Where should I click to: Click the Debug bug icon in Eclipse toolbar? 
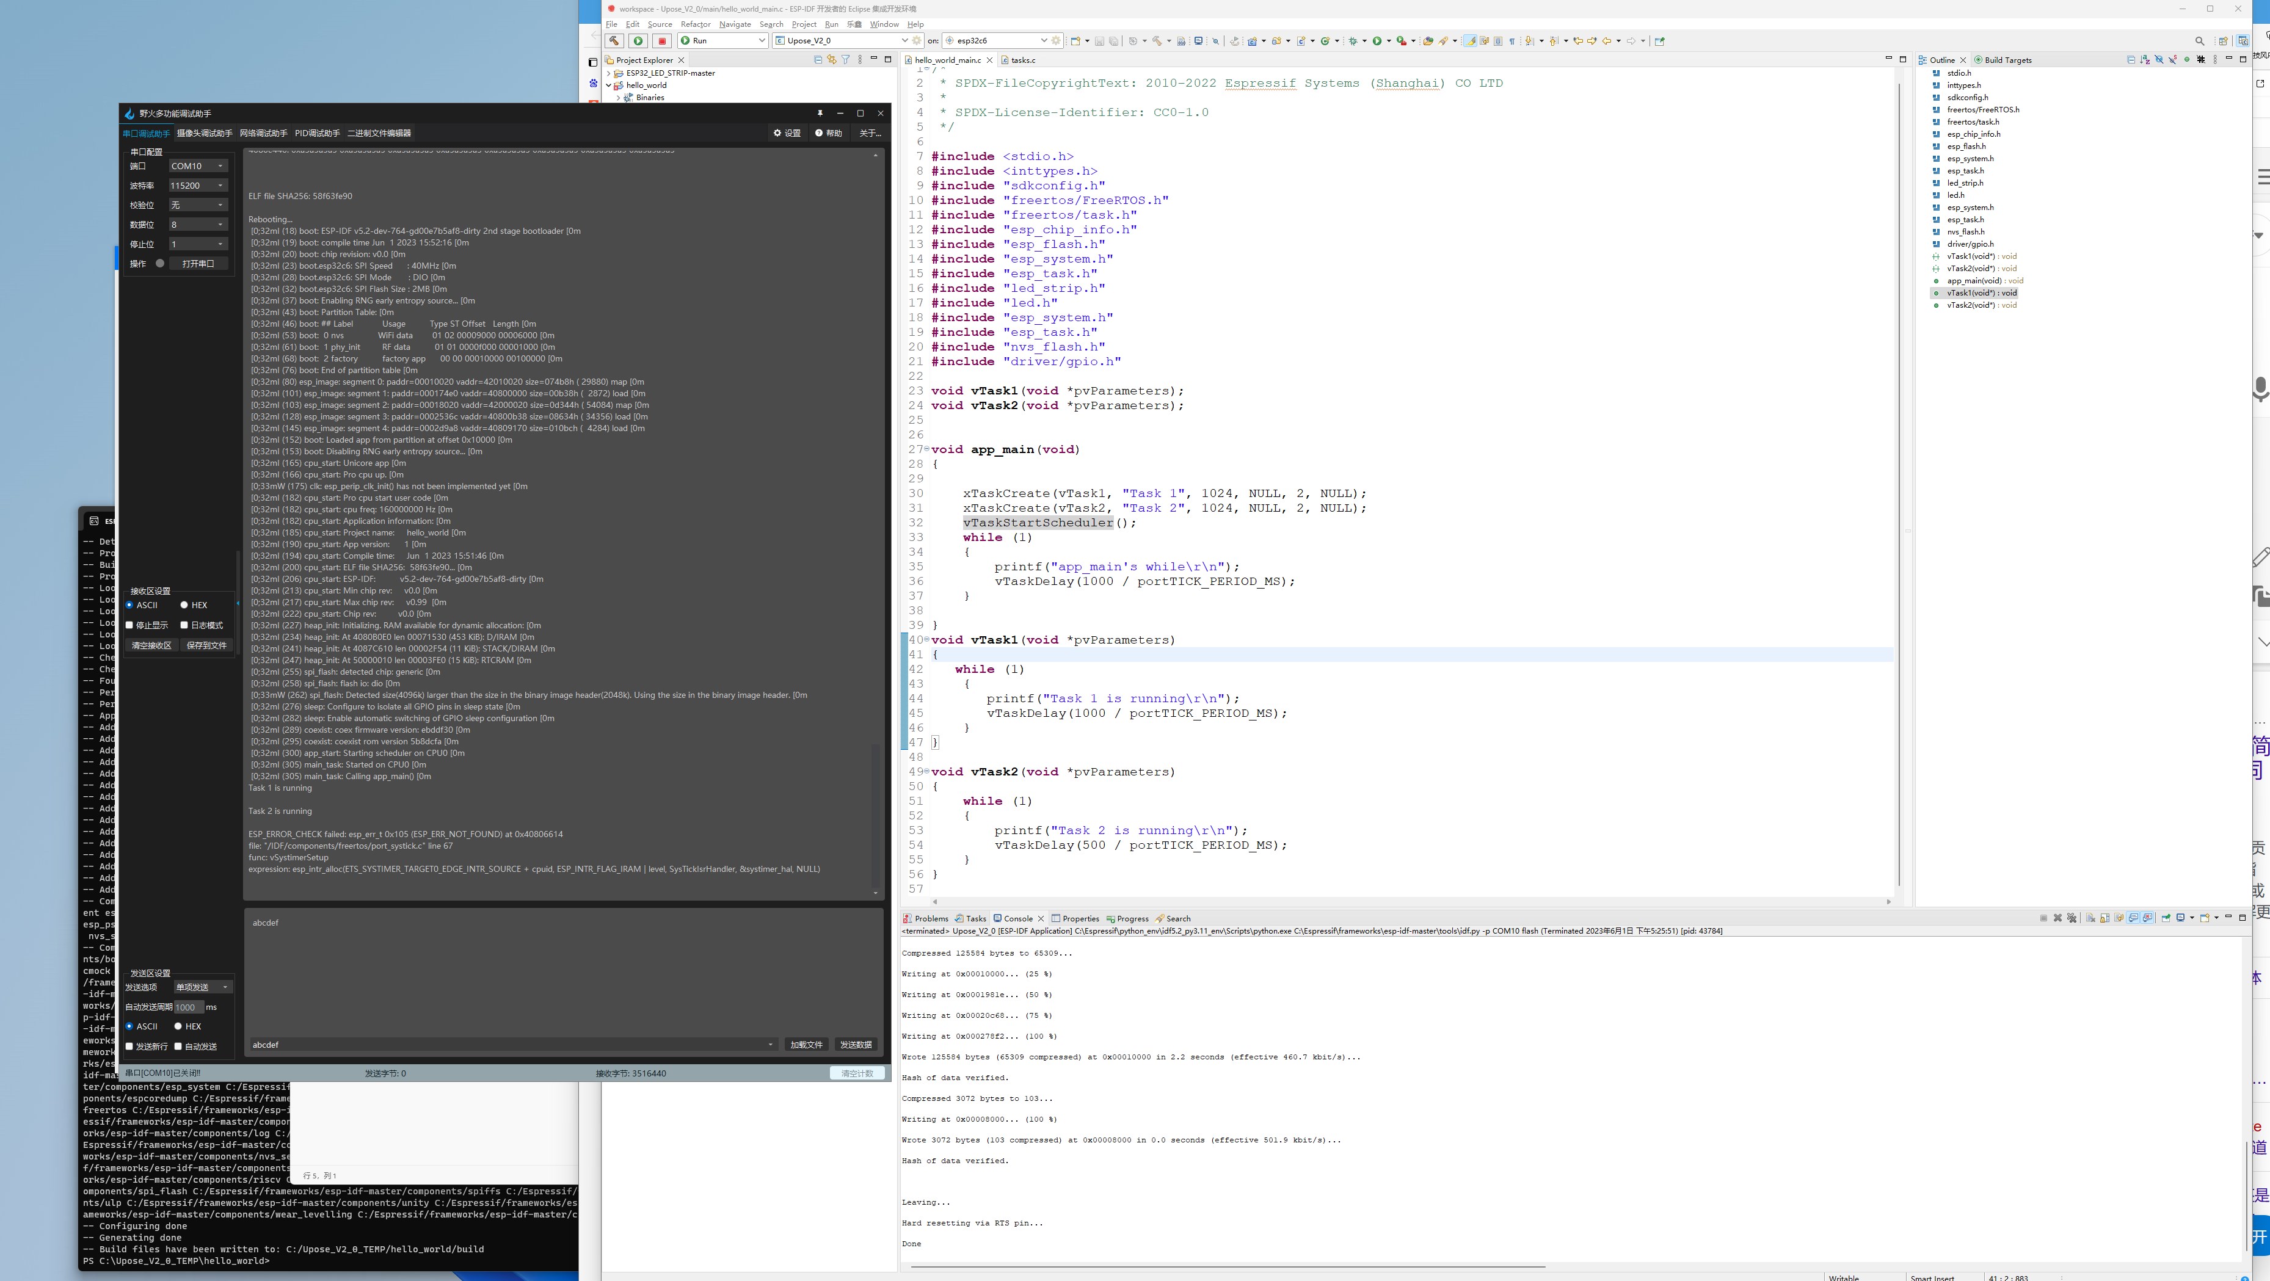pyautogui.click(x=1353, y=40)
